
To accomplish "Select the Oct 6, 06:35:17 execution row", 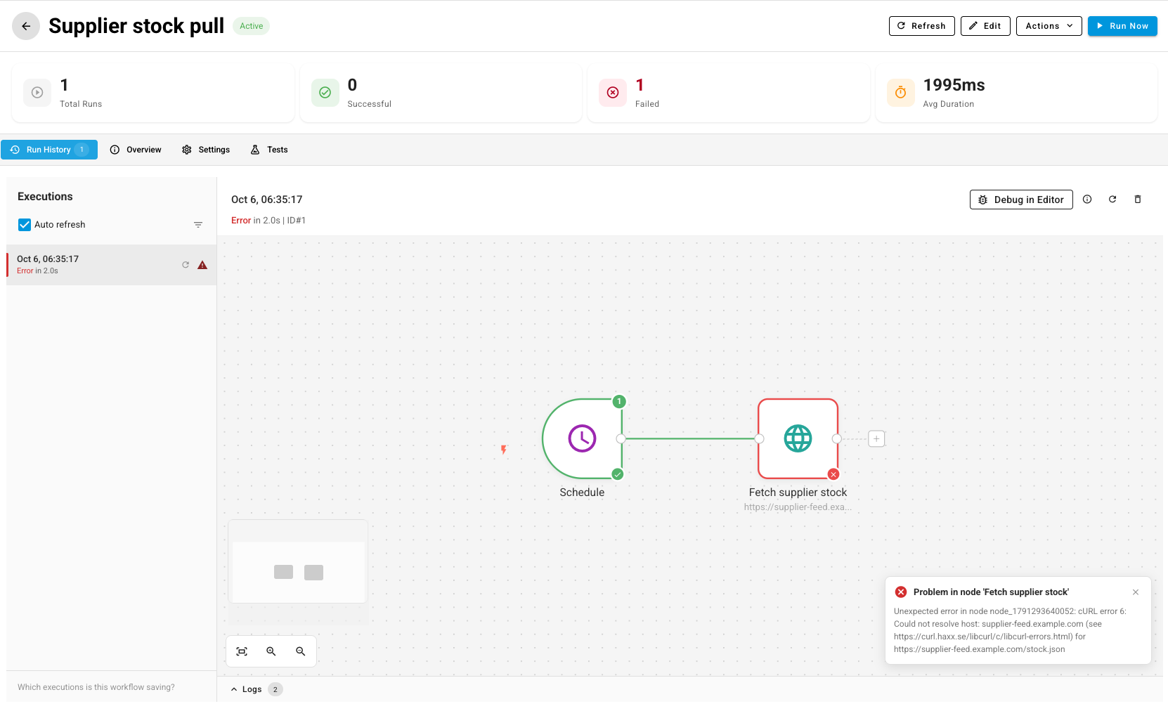I will [x=112, y=265].
